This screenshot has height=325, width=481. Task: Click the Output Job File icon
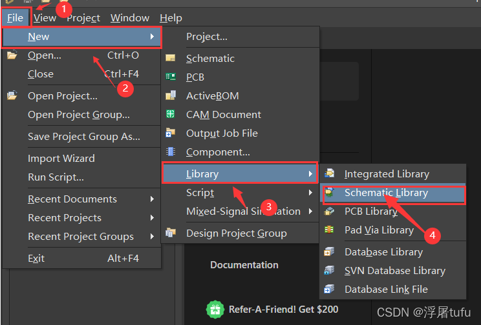coord(170,133)
